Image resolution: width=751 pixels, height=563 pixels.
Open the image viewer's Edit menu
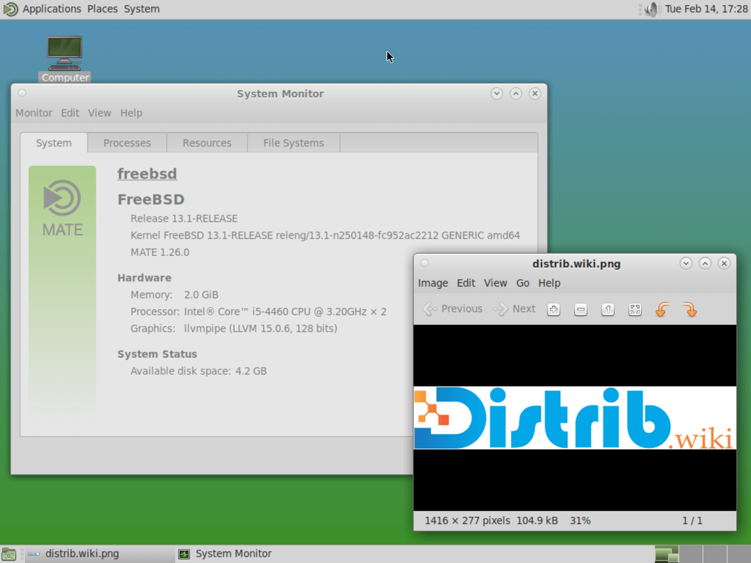point(466,283)
